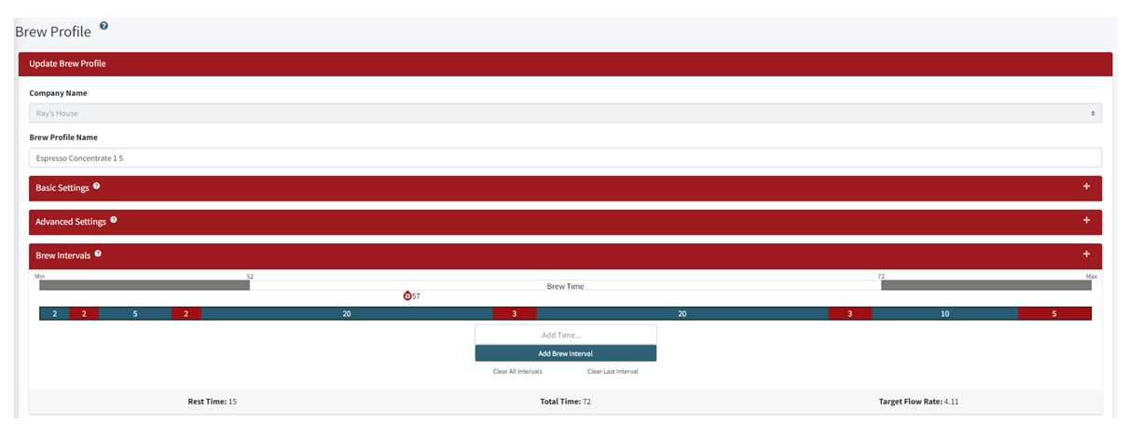Click the Clear All Intervals link

[x=517, y=371]
